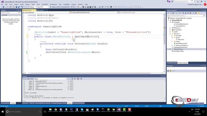Click the editor horizontal scrollbar
Screen dimensions: 207x116
click(90, 73)
